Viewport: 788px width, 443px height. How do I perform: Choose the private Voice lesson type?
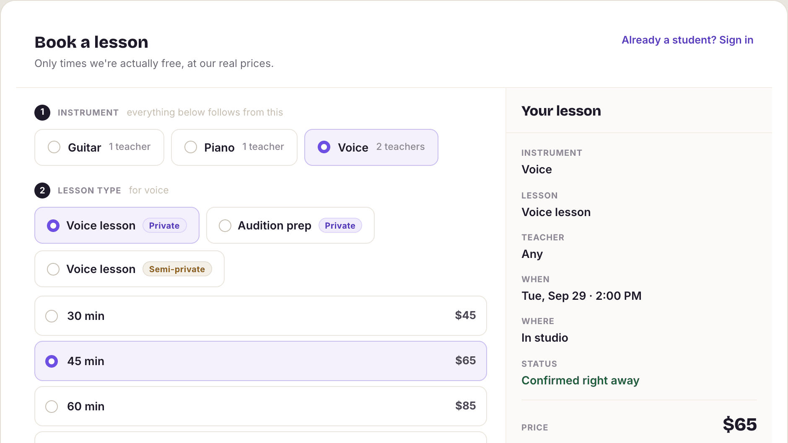pyautogui.click(x=117, y=225)
